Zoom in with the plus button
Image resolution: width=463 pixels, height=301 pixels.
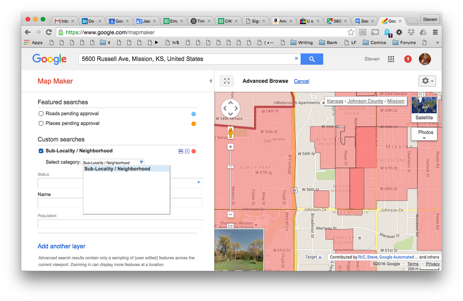click(230, 147)
